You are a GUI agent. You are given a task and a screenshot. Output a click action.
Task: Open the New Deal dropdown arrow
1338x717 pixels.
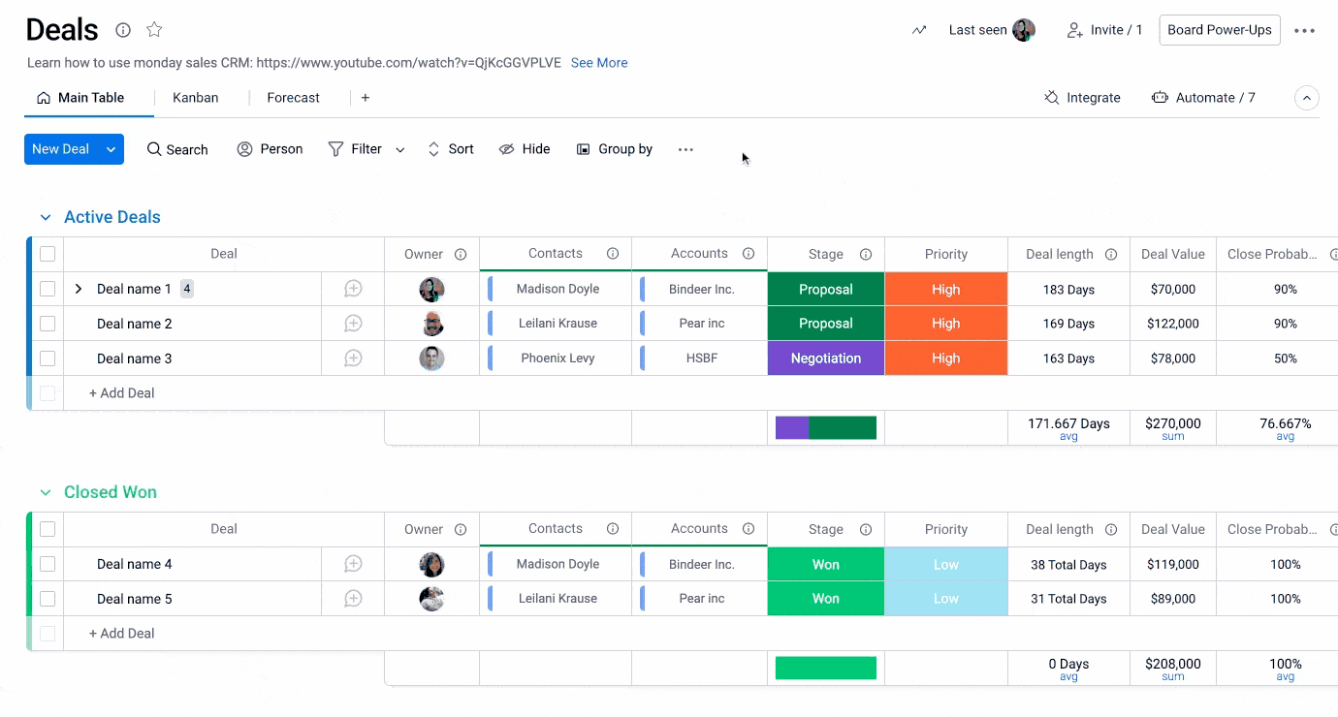pyautogui.click(x=111, y=149)
